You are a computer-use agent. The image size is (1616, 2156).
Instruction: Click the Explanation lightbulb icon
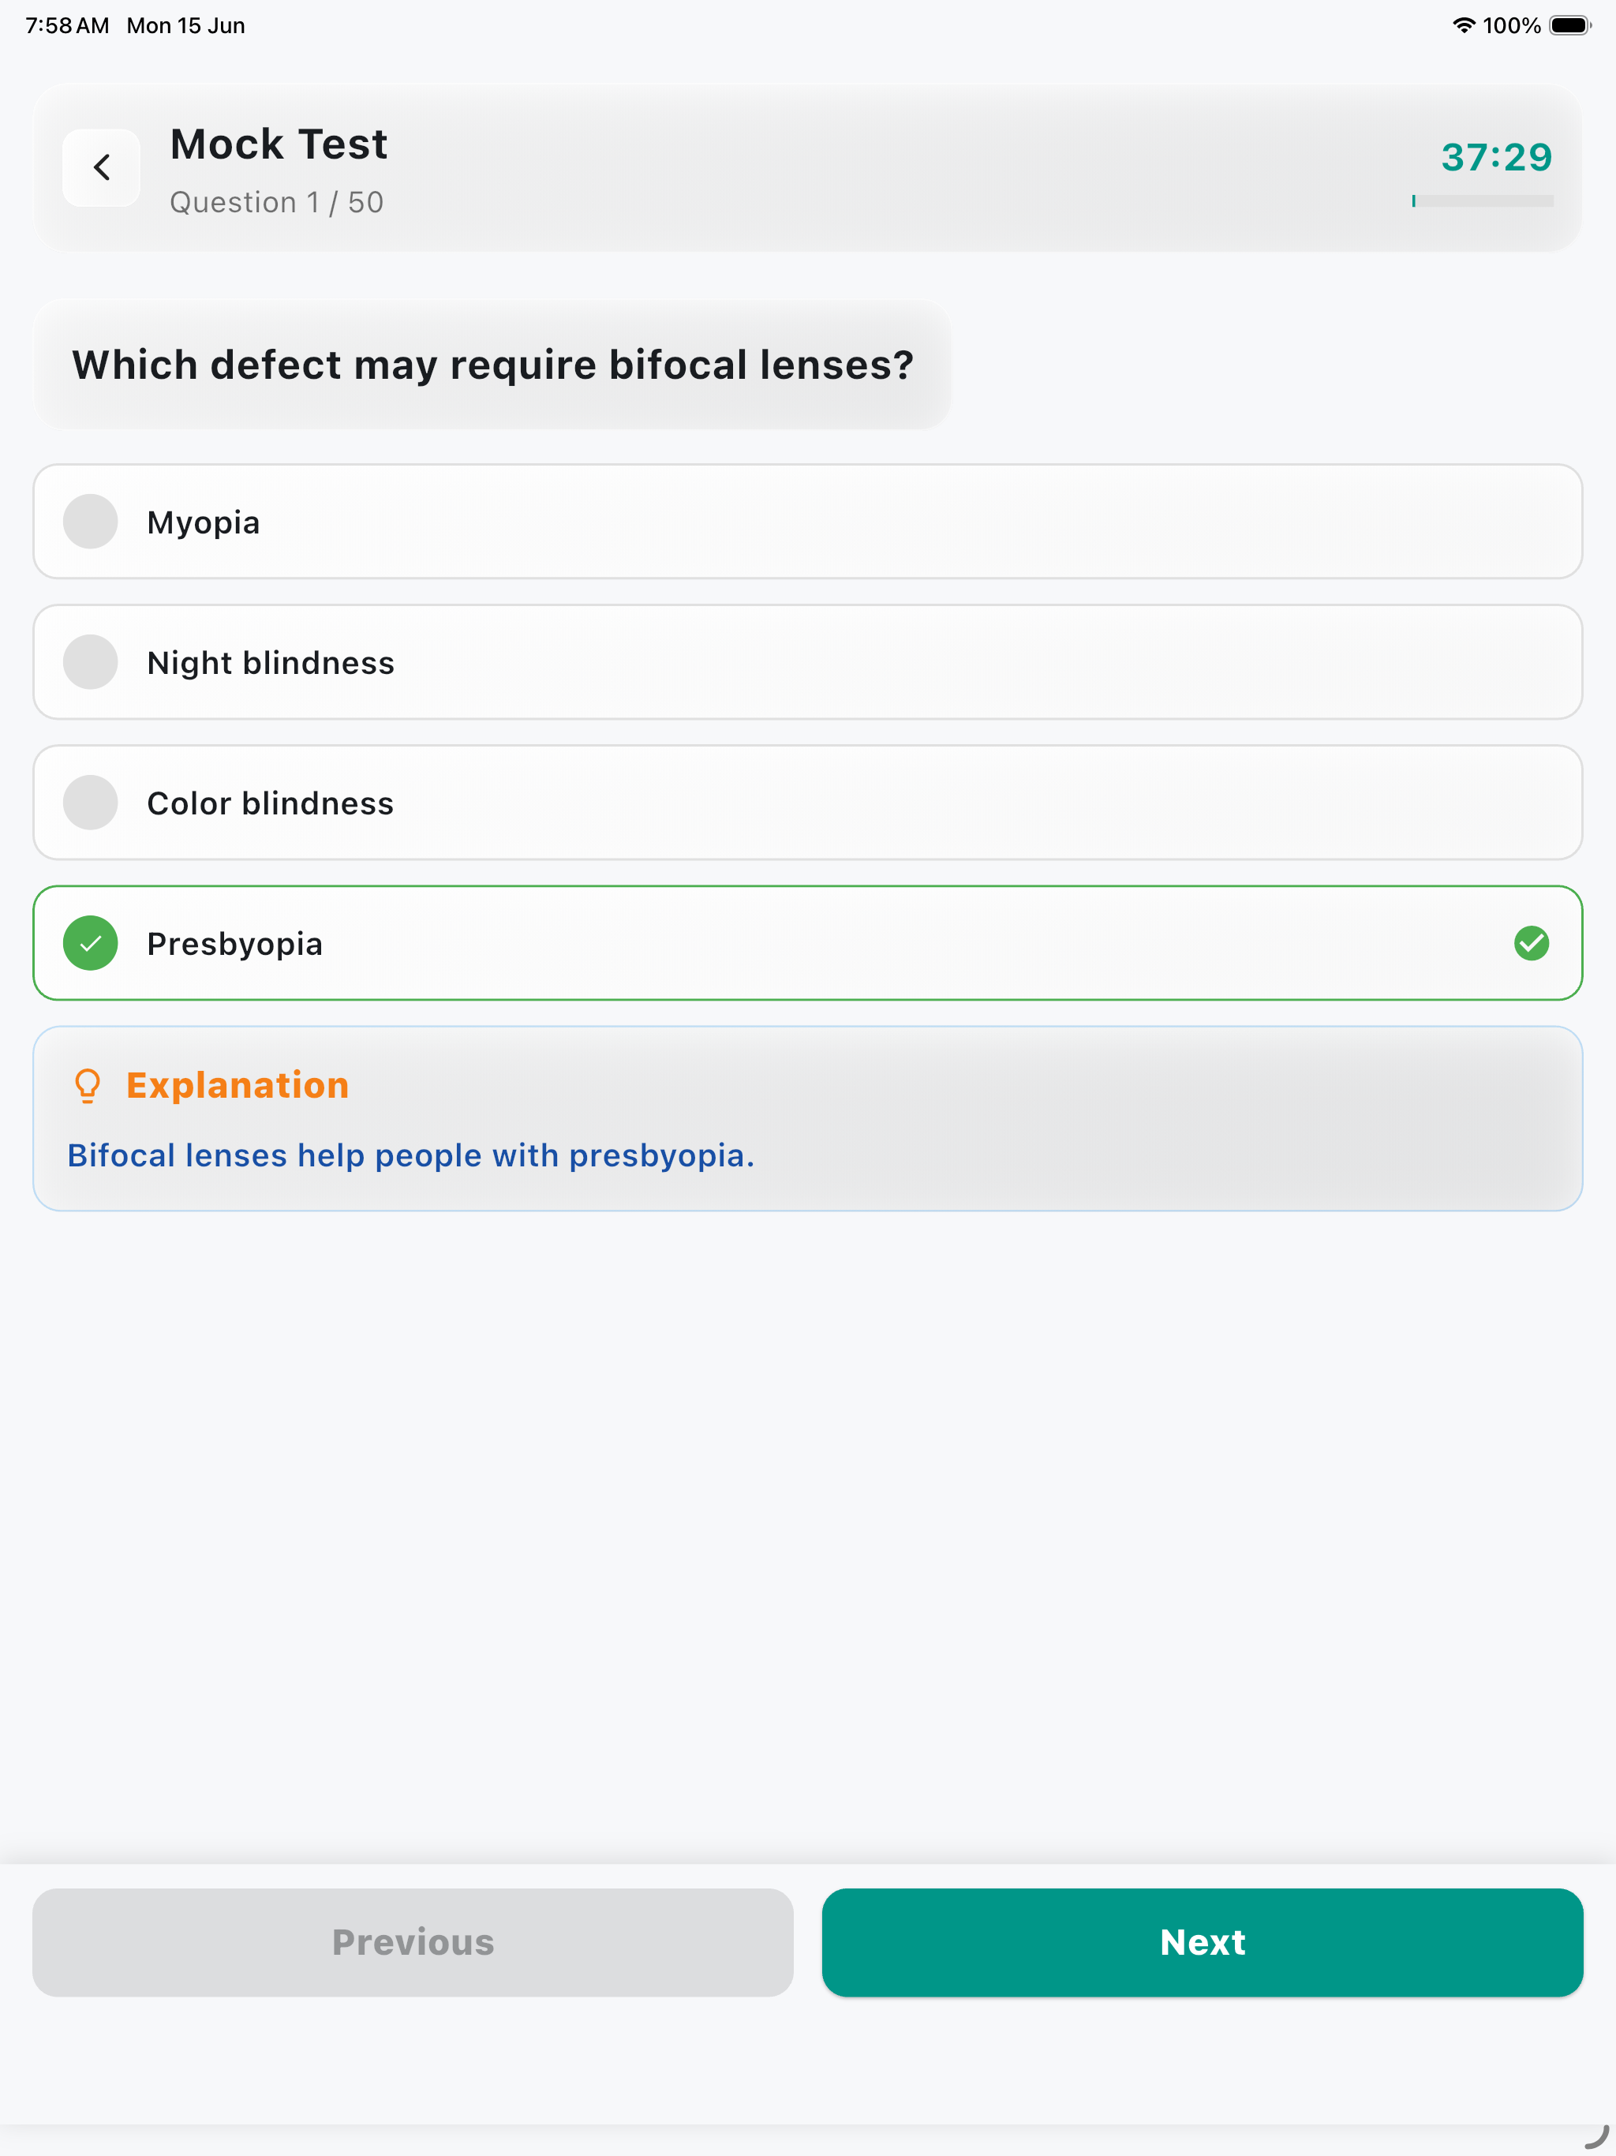coord(88,1086)
